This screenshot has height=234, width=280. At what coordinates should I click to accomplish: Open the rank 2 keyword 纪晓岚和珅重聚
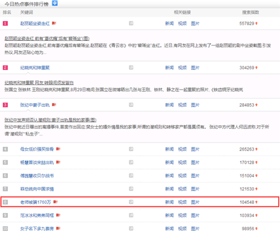point(35,68)
